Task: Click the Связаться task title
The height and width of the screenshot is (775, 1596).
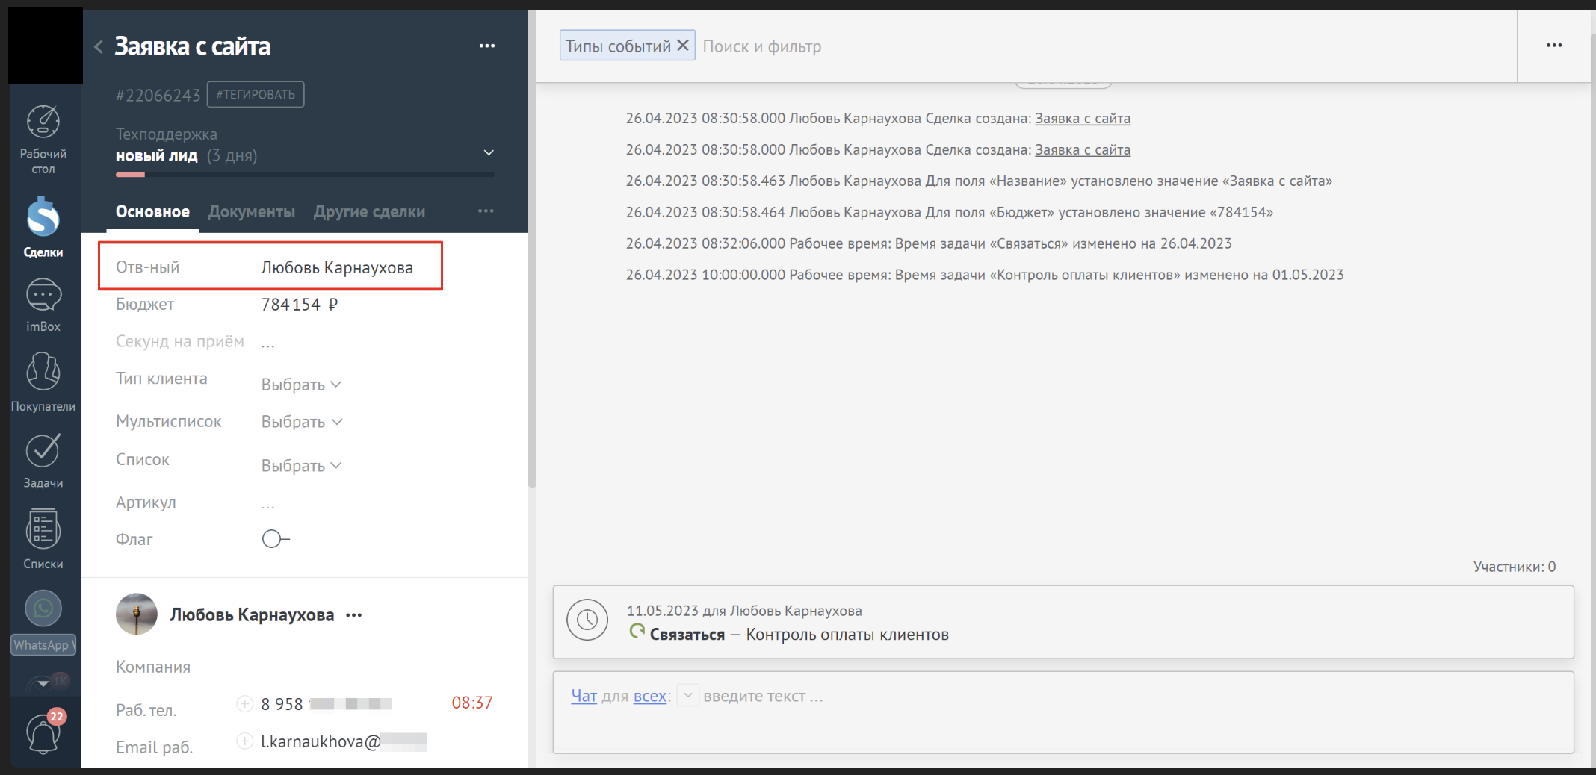Action: [687, 635]
